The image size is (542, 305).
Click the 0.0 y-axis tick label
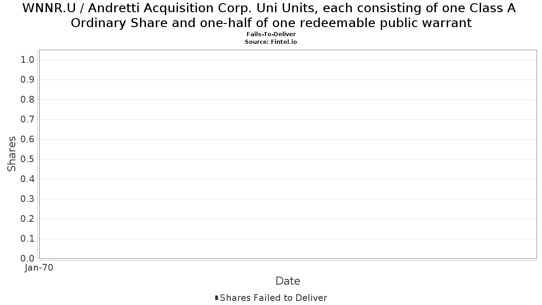pyautogui.click(x=28, y=258)
